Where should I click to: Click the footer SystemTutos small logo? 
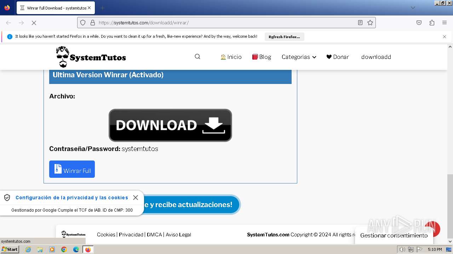[74, 234]
